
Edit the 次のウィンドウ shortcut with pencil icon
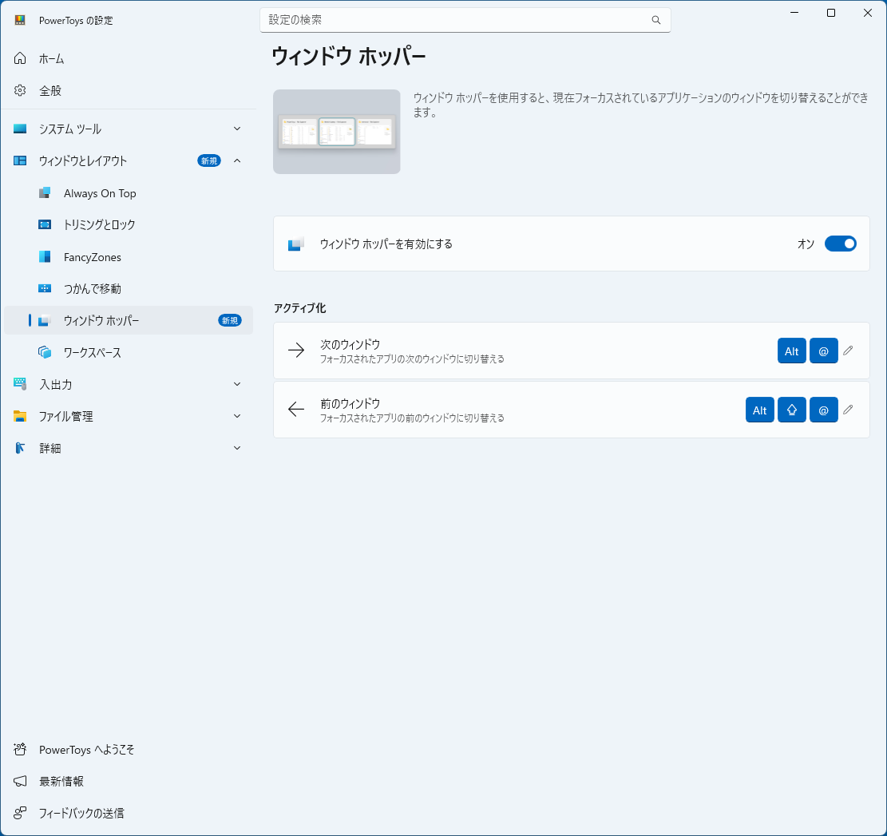tap(848, 351)
